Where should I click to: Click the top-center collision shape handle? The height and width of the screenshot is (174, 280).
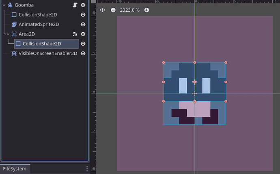195,63
